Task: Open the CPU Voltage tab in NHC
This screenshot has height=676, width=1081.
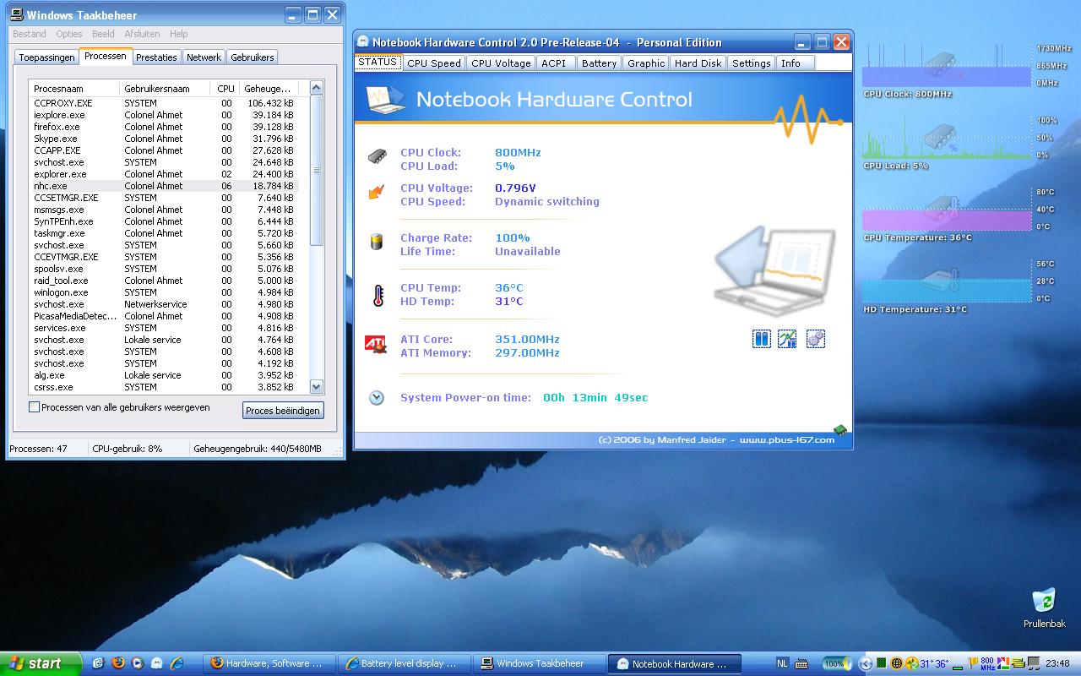Action: pos(501,63)
